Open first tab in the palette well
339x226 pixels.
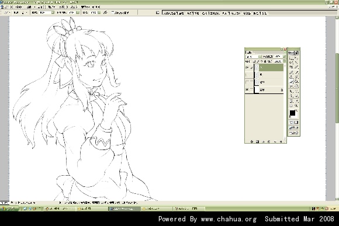(x=174, y=13)
